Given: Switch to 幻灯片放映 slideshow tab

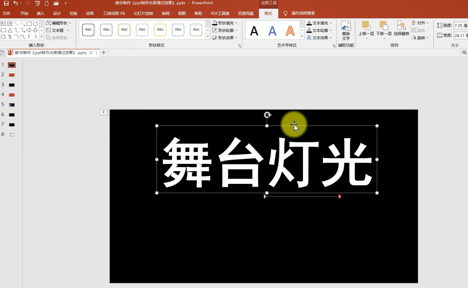Looking at the screenshot, I should coord(143,13).
